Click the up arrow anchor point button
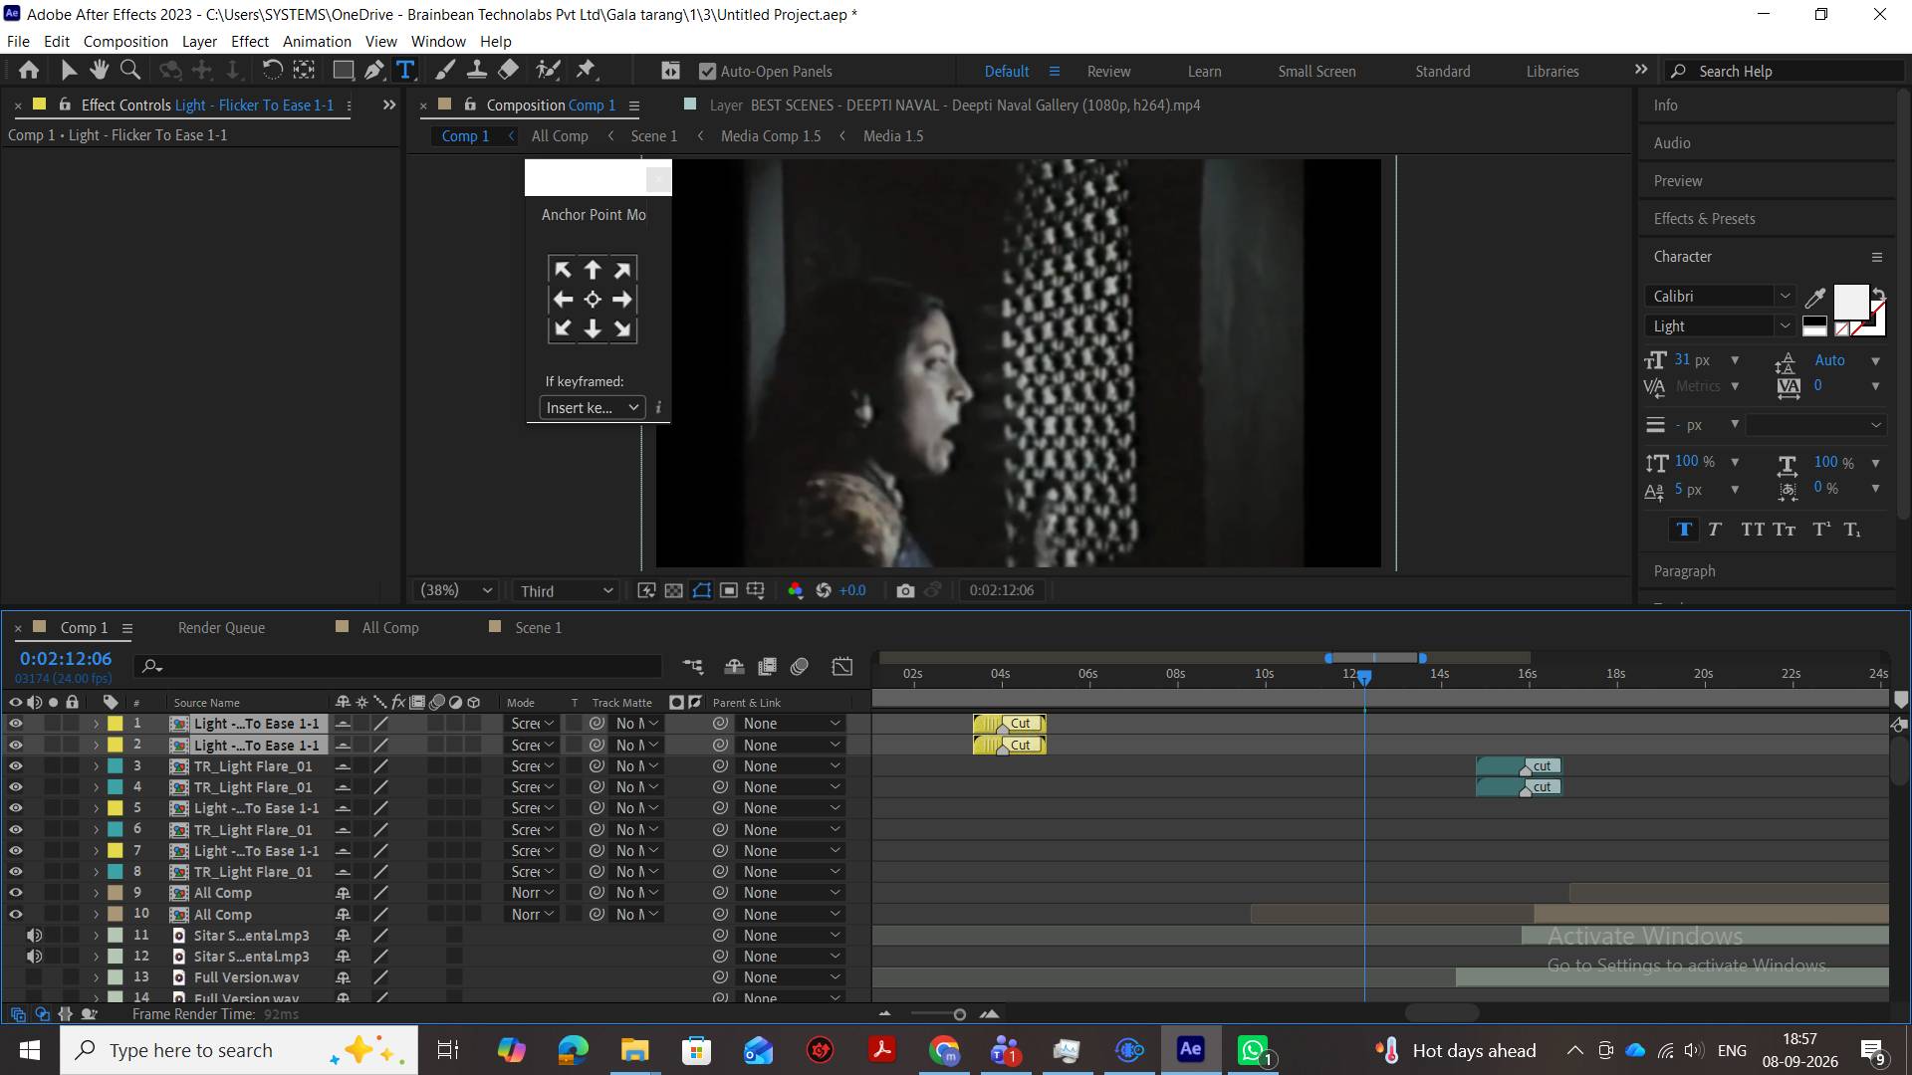Screen dimensions: 1912x1075 point(593,270)
